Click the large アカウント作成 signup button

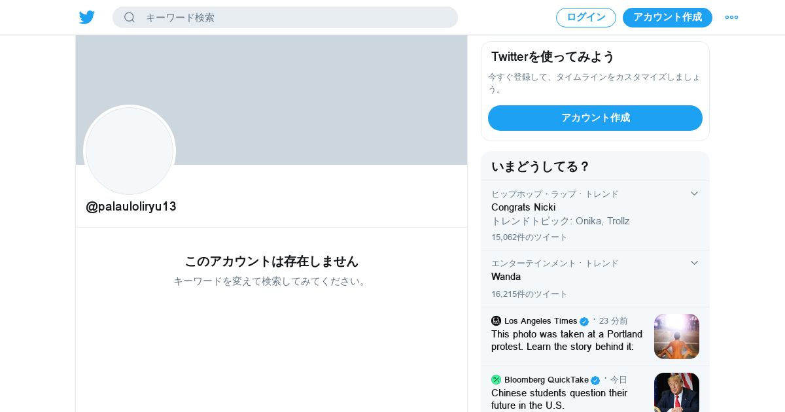[x=595, y=118]
